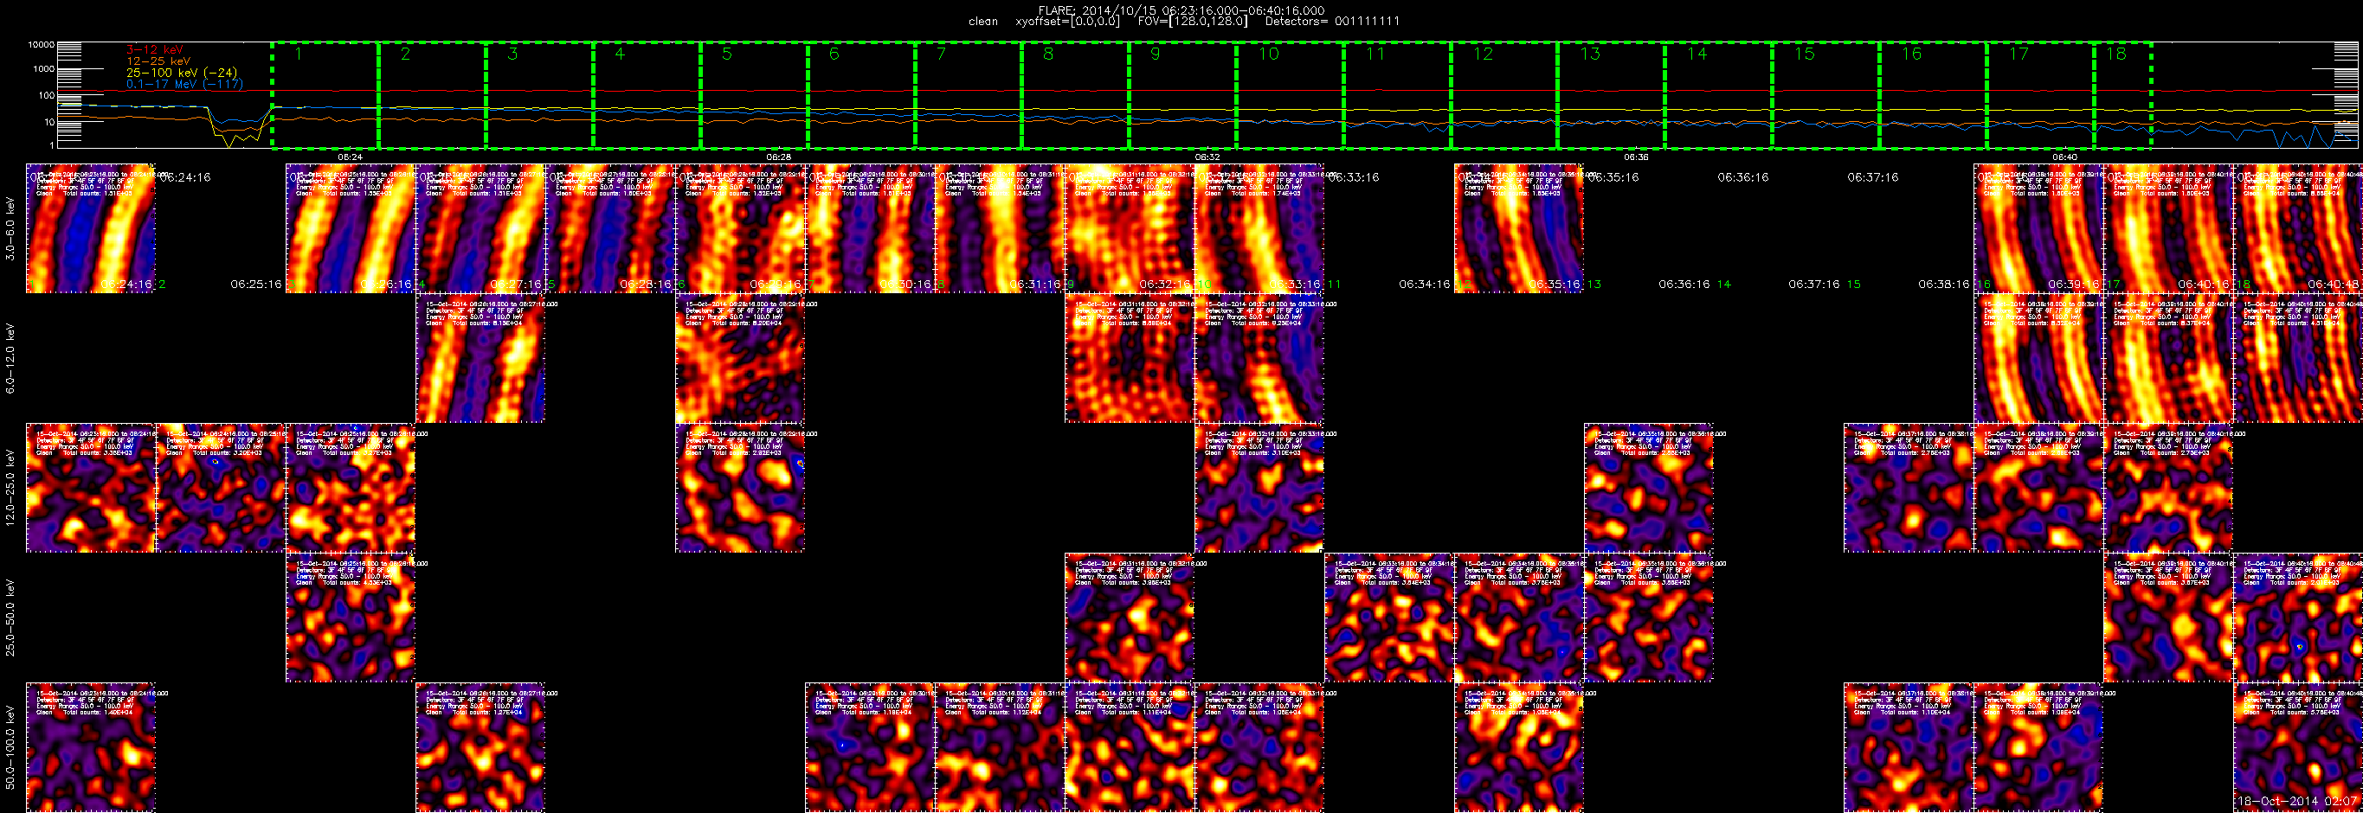Select time interval 15 marker in light curve
2363x813 pixels.
click(1805, 54)
